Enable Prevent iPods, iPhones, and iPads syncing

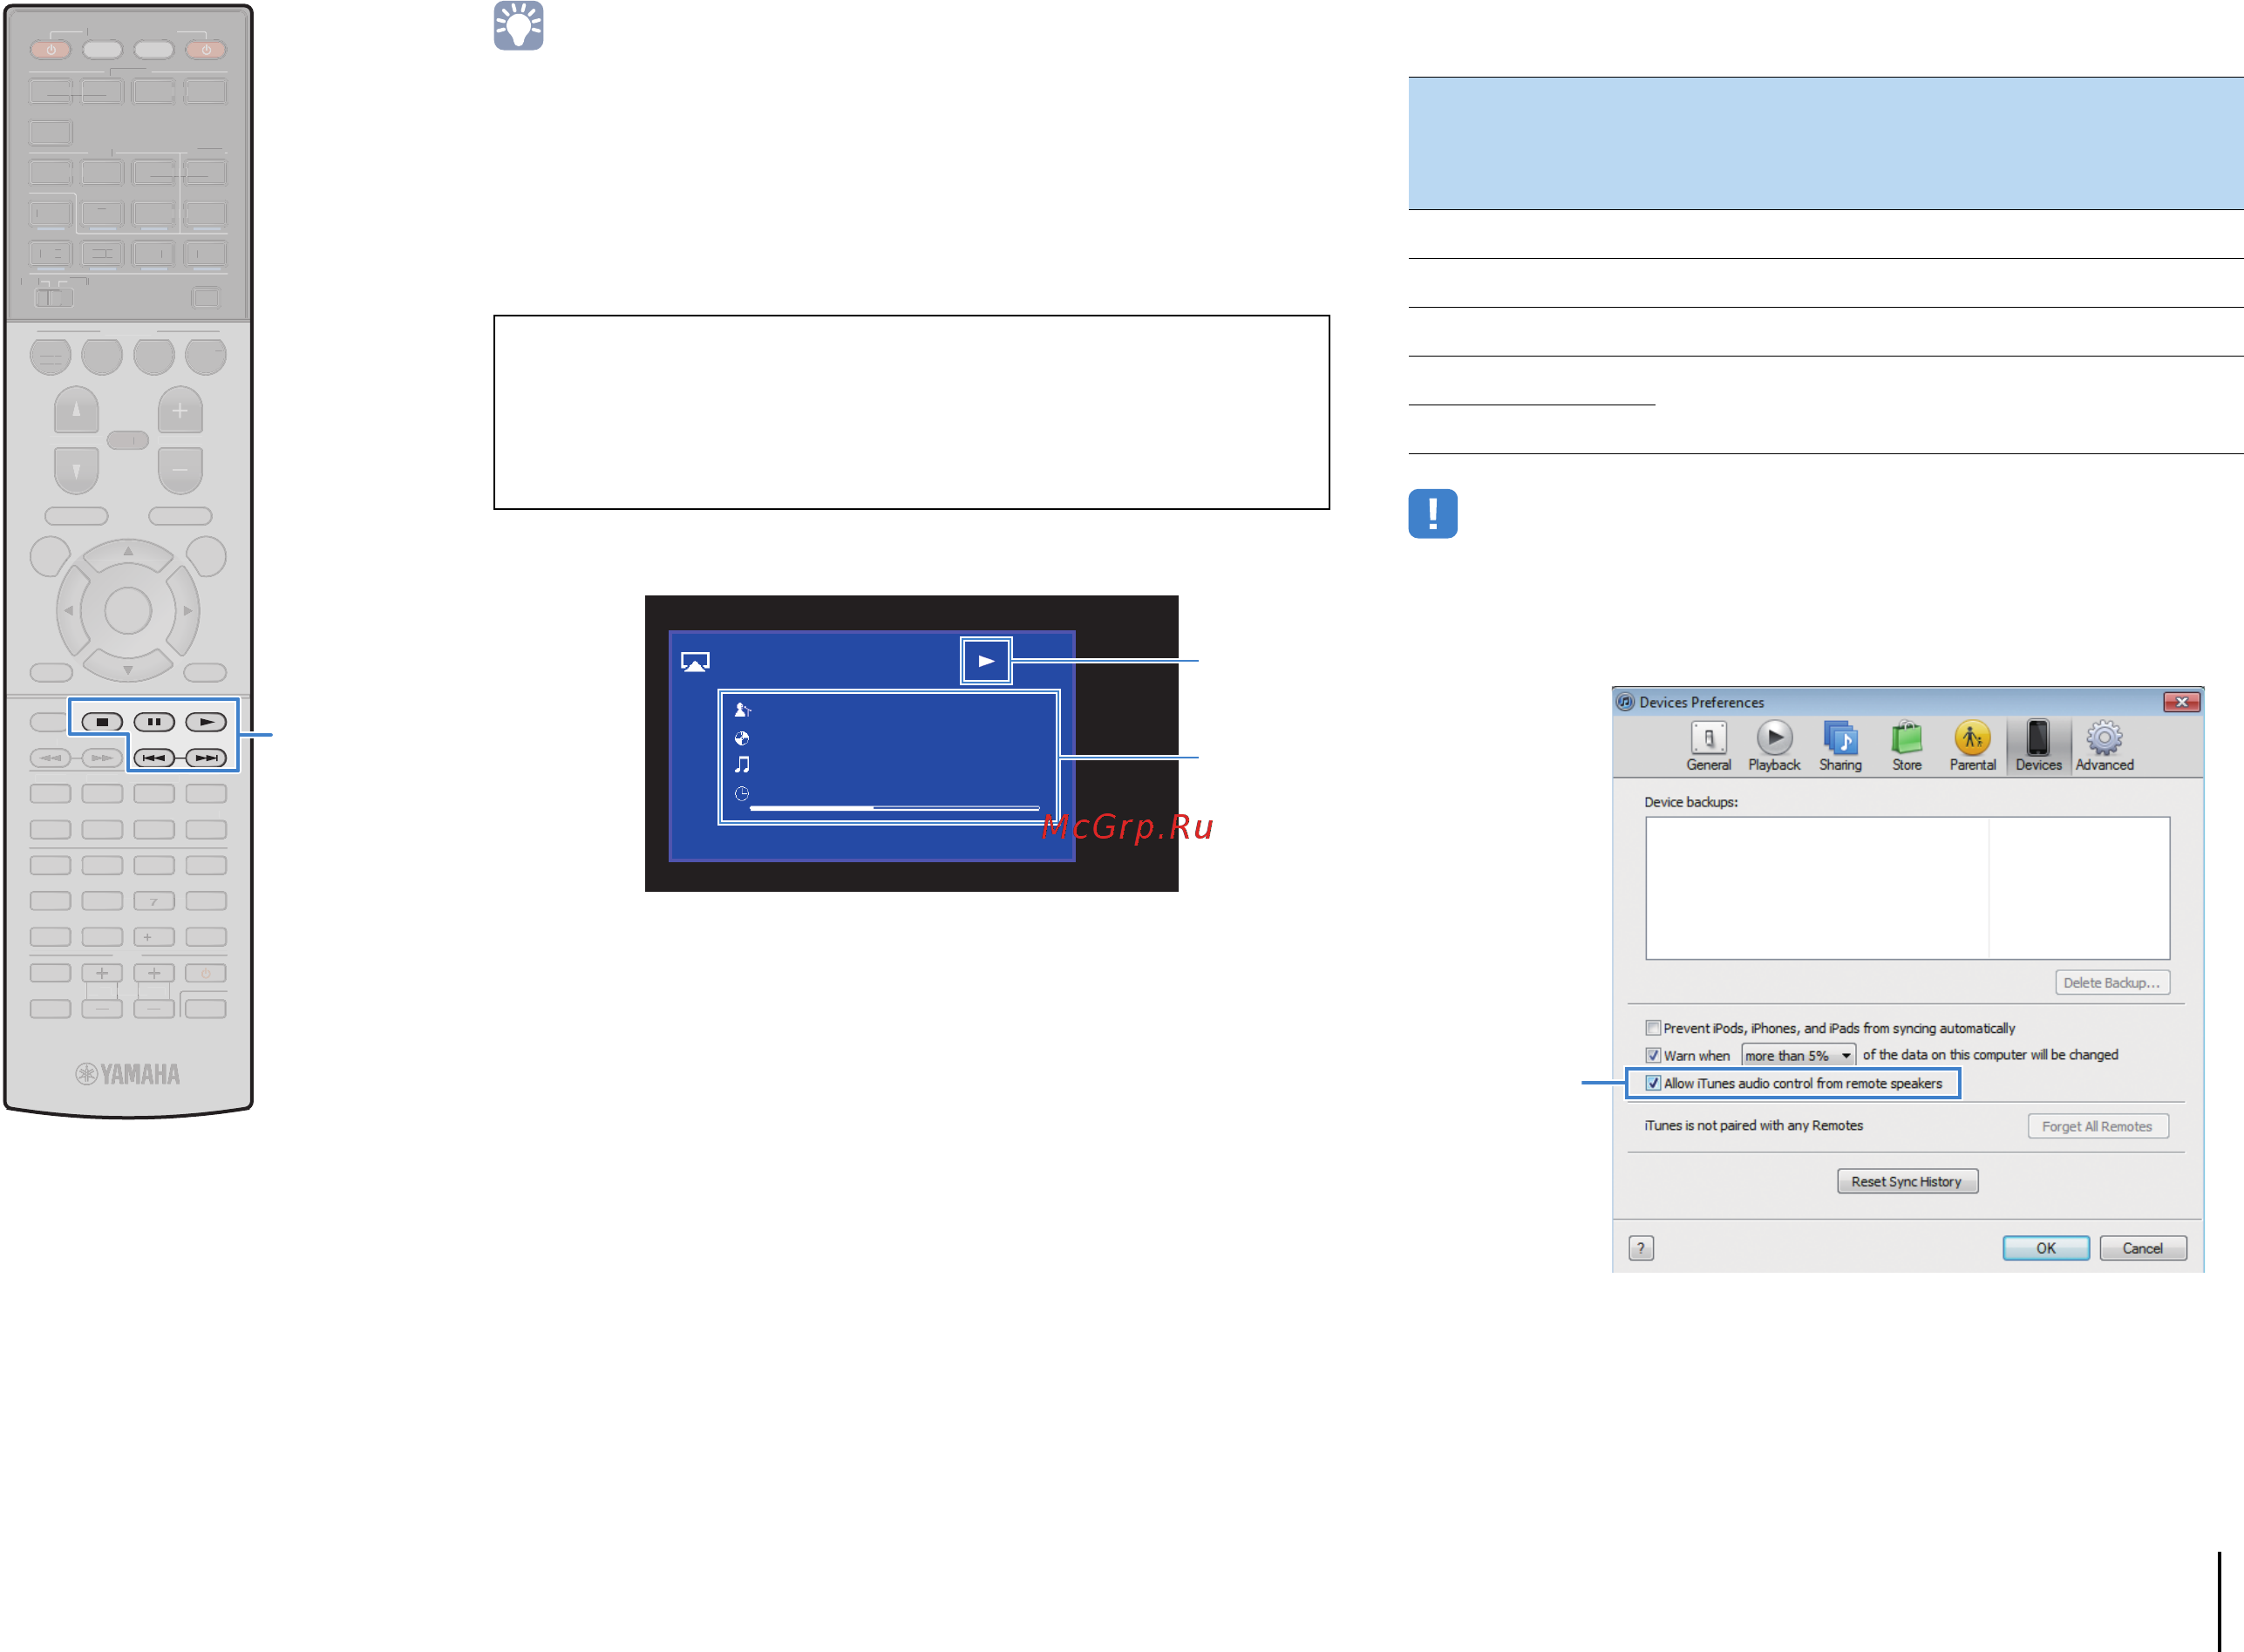point(1653,1028)
